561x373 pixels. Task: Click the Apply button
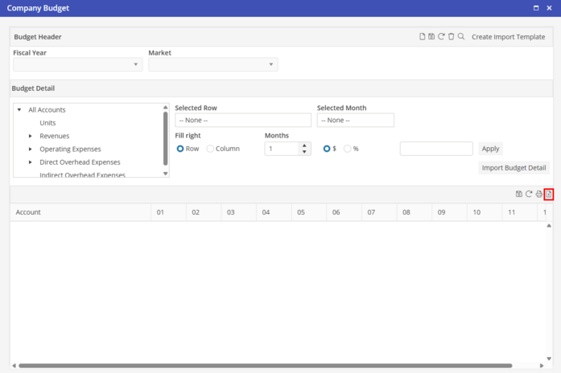(x=490, y=149)
